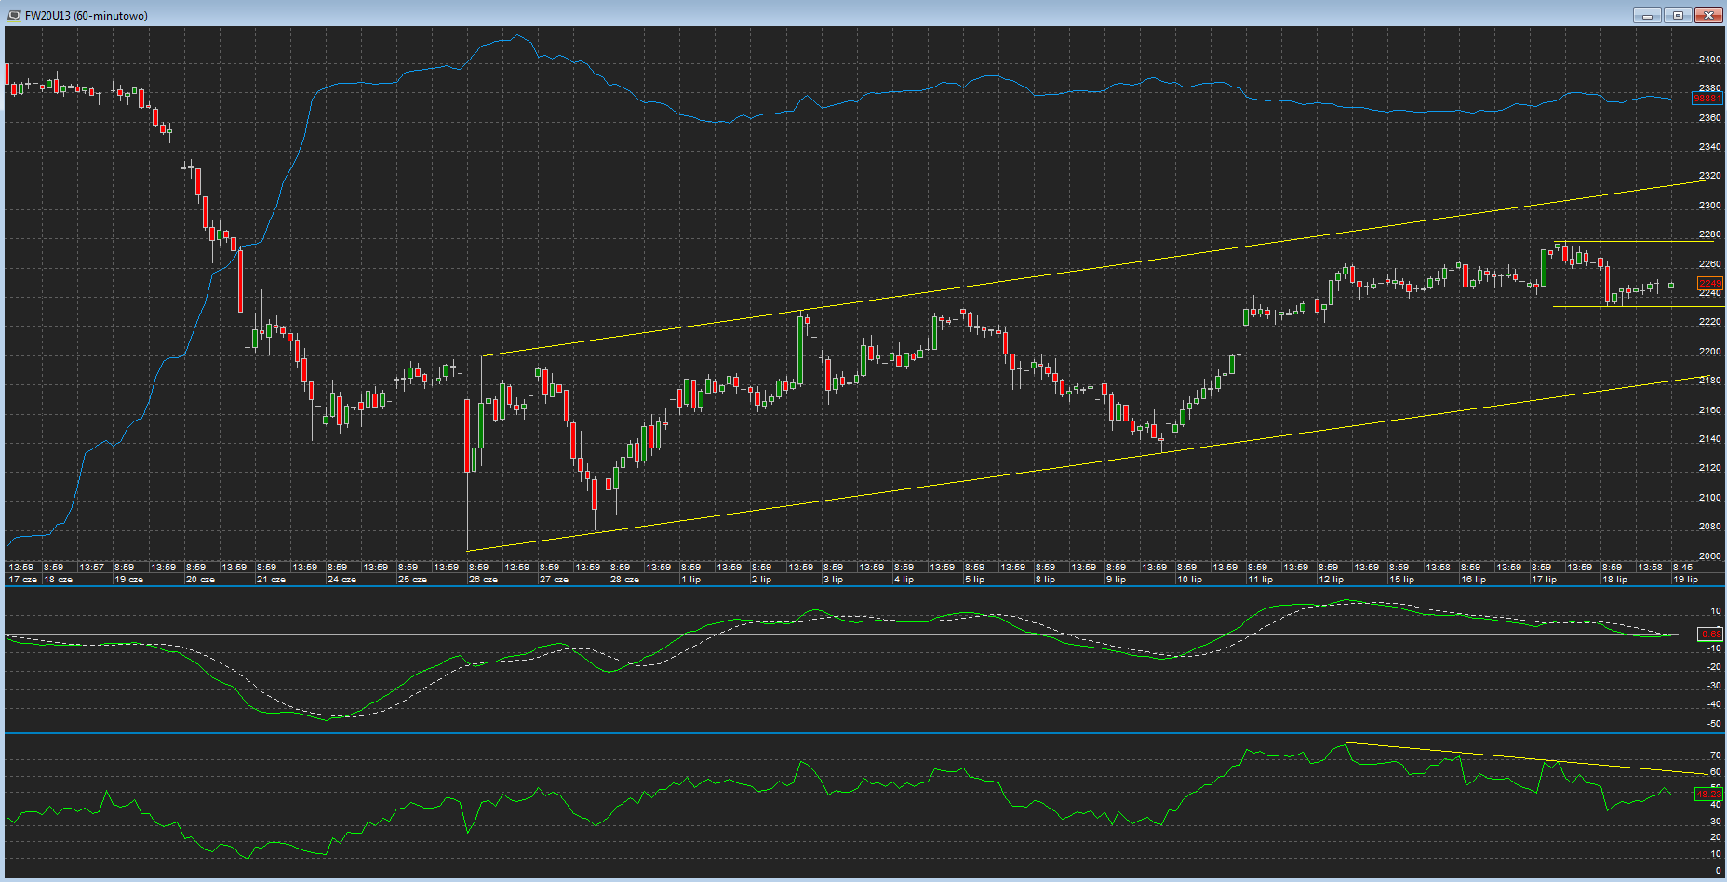Click the 2300 price axis label
Viewport: 1727px width, 882px height.
(x=1709, y=206)
